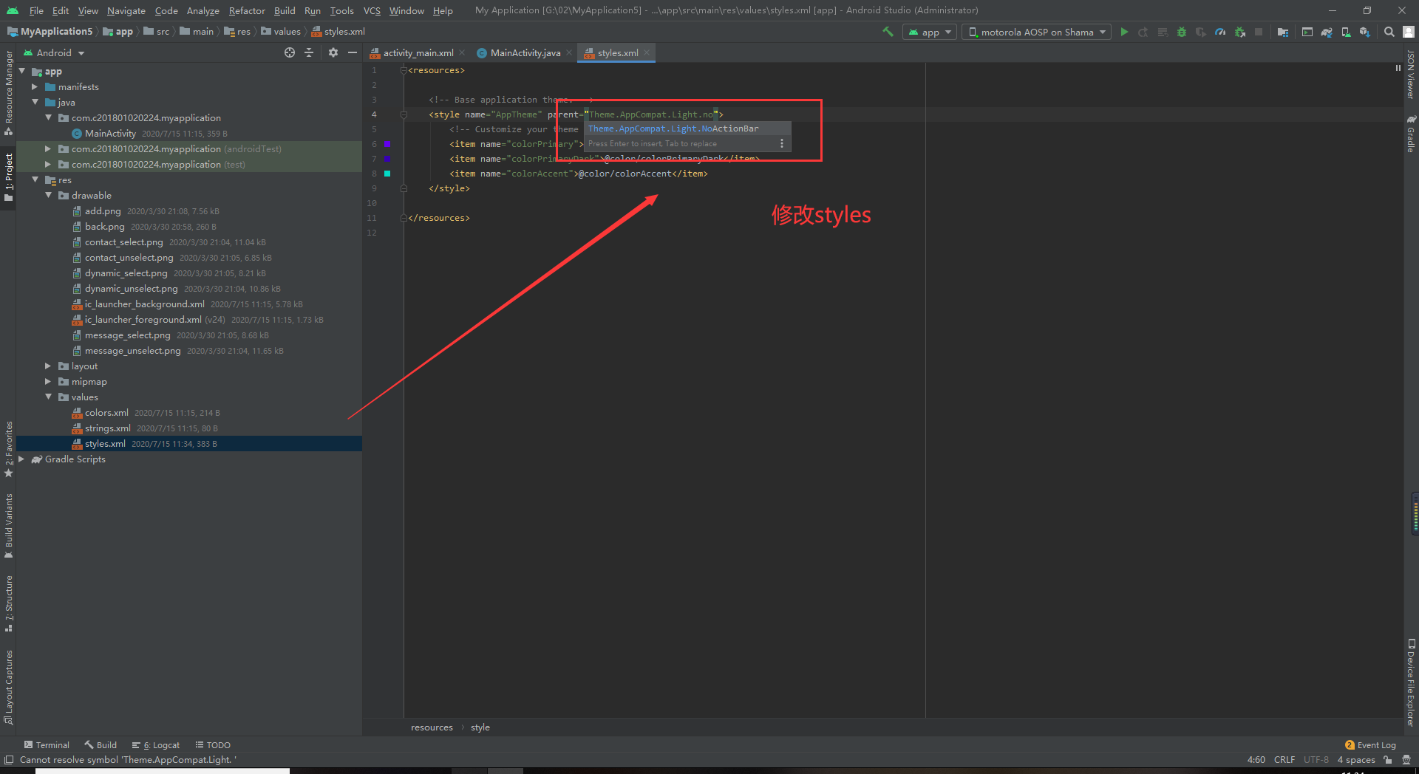Image resolution: width=1419 pixels, height=774 pixels.
Task: Click the 'values' breadcrumb in navigation bar
Action: [281, 32]
